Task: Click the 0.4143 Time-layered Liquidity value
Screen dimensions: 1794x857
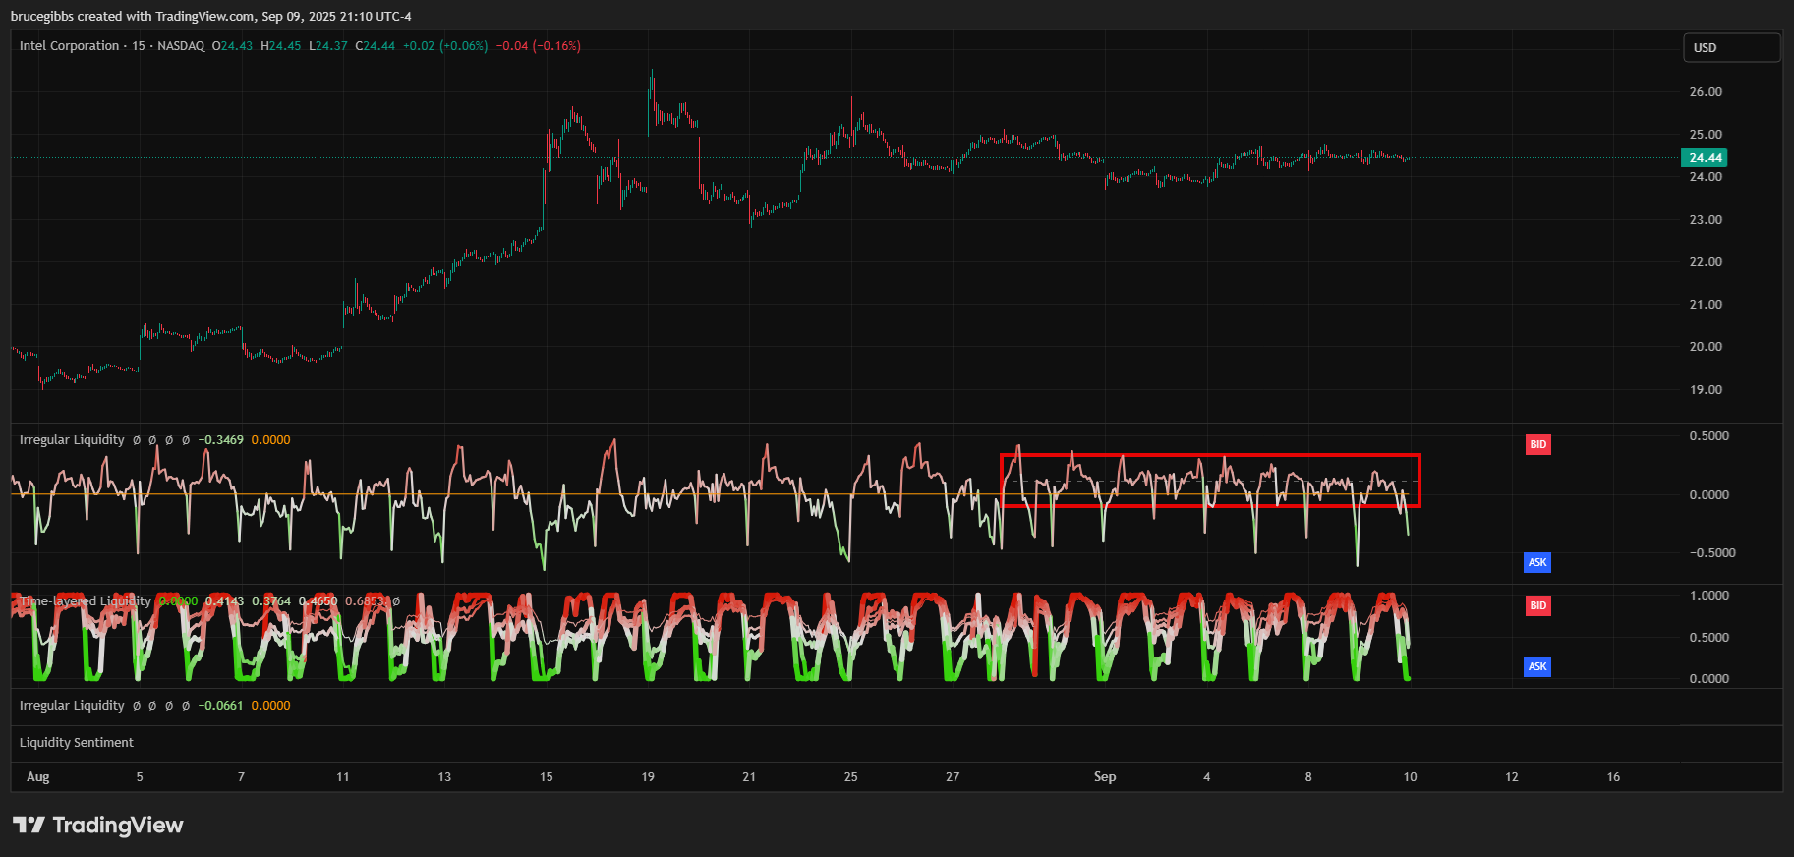Action: [224, 600]
